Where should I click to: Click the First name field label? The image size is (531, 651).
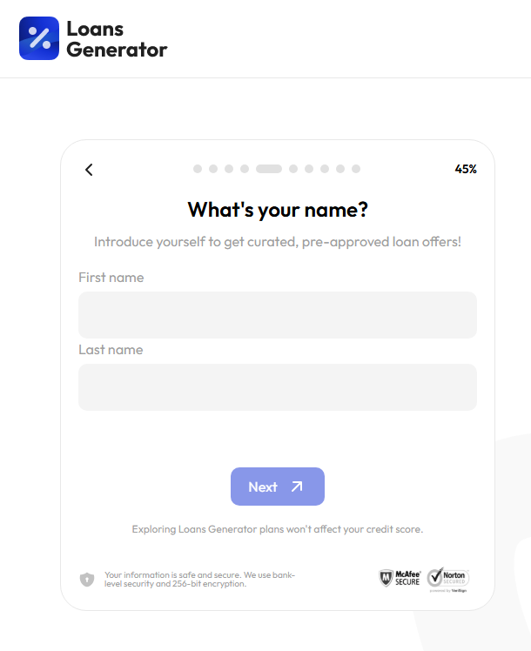111,278
